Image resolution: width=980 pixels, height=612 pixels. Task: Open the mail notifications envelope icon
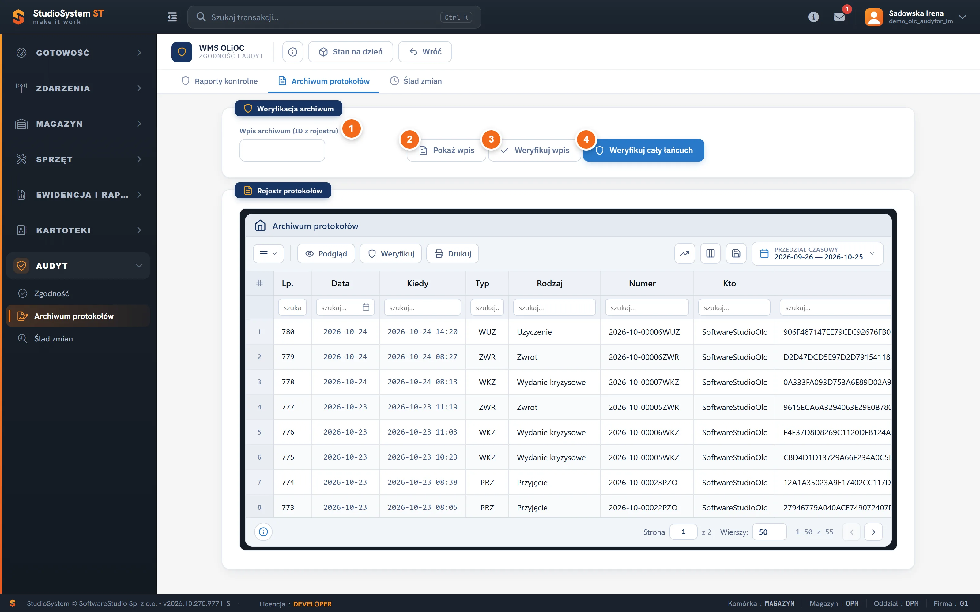click(839, 17)
